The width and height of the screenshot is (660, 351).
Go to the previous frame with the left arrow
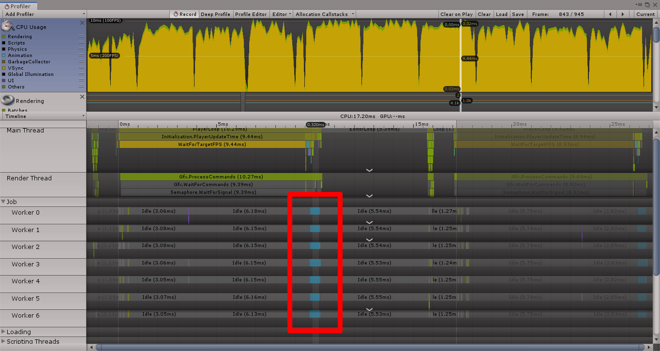[610, 14]
